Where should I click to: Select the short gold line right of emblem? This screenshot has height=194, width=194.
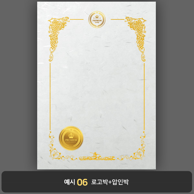coord(118,19)
